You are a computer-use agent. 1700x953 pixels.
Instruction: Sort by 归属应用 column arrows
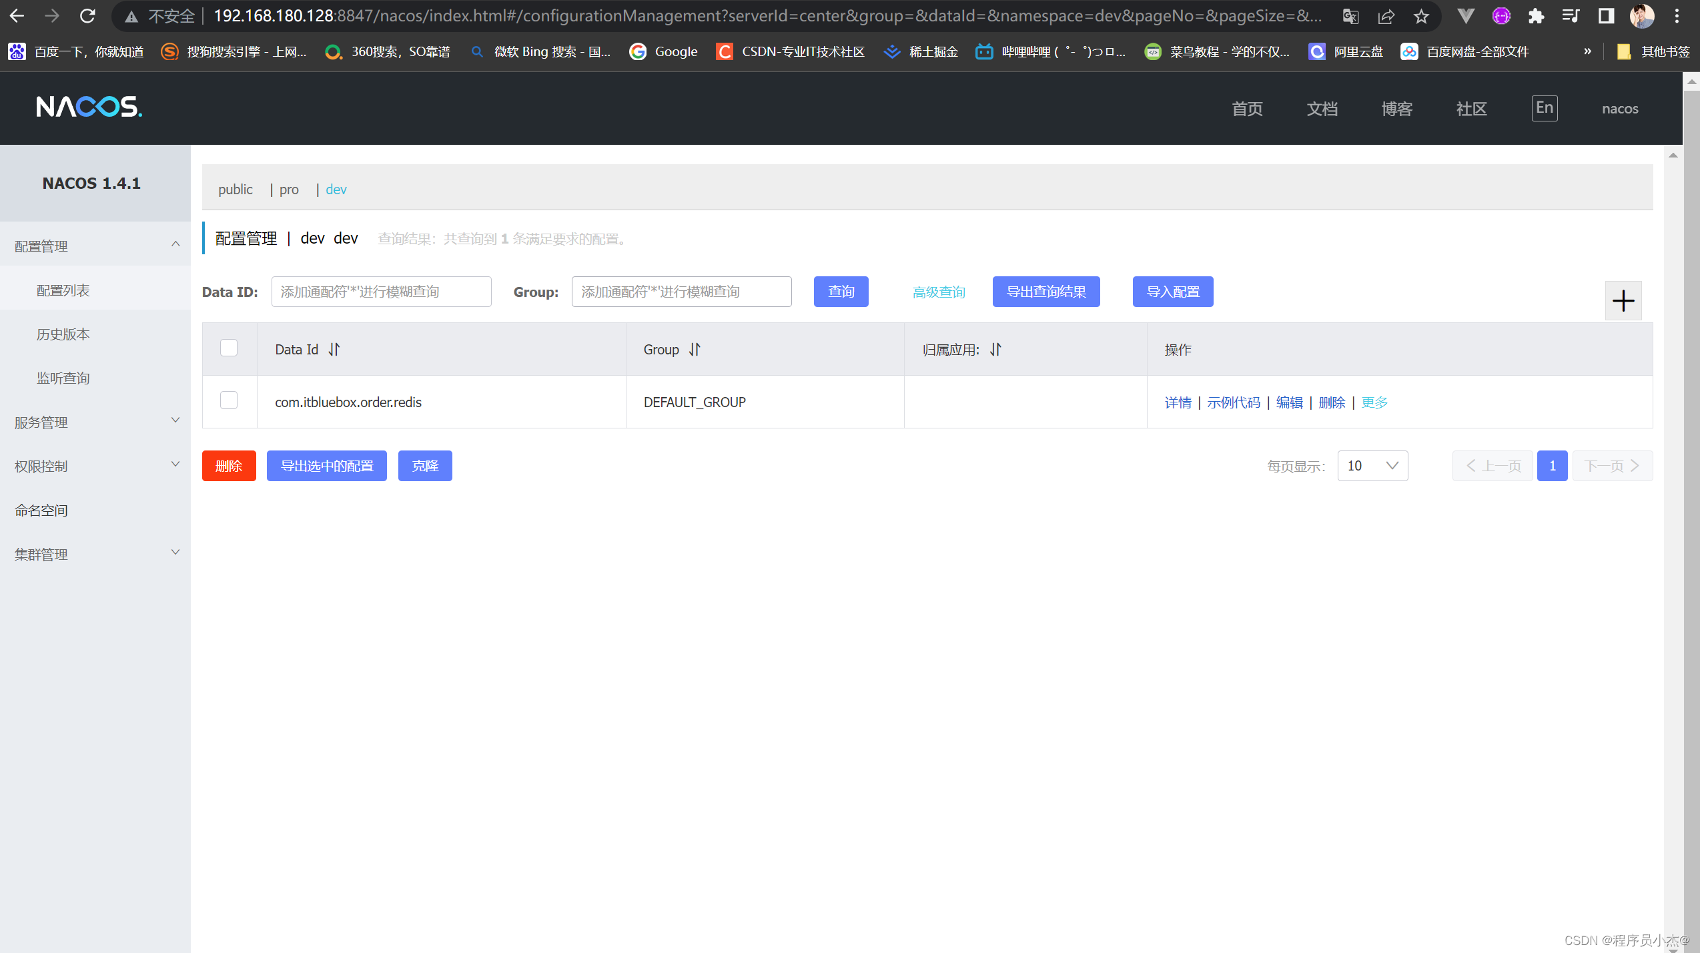point(995,349)
